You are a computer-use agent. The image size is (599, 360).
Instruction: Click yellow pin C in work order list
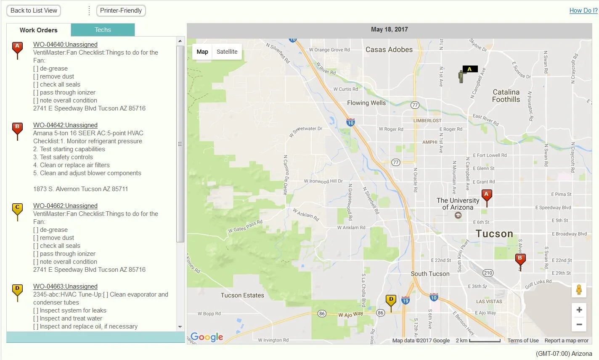[17, 212]
